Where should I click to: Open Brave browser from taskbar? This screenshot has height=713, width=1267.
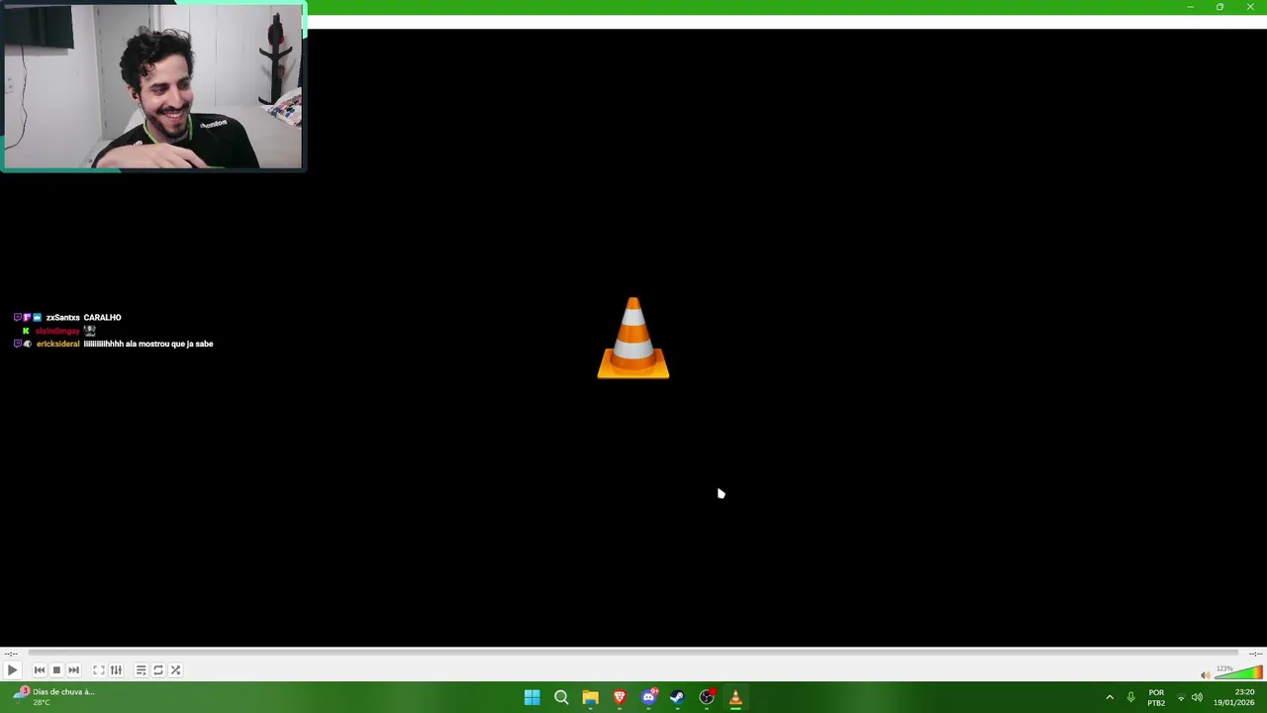pos(620,698)
